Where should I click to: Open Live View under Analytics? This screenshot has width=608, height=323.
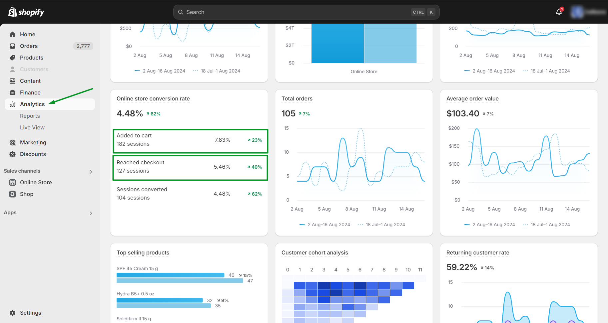click(32, 127)
